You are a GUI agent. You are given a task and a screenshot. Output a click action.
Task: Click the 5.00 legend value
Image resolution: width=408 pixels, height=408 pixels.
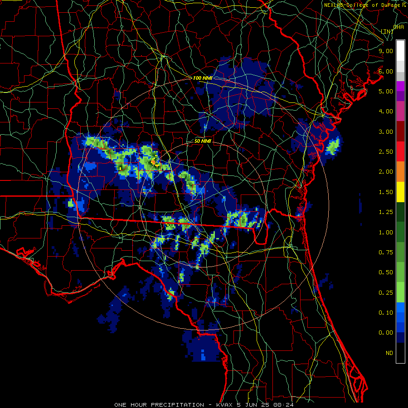point(386,91)
